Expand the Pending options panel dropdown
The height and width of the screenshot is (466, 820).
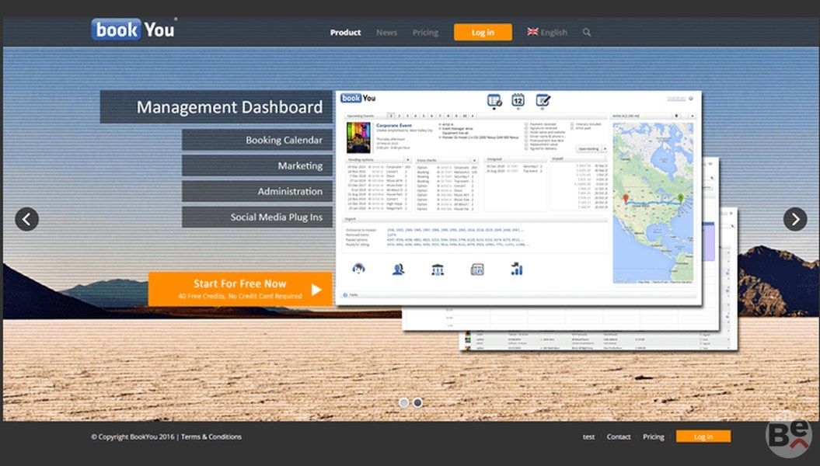point(409,160)
